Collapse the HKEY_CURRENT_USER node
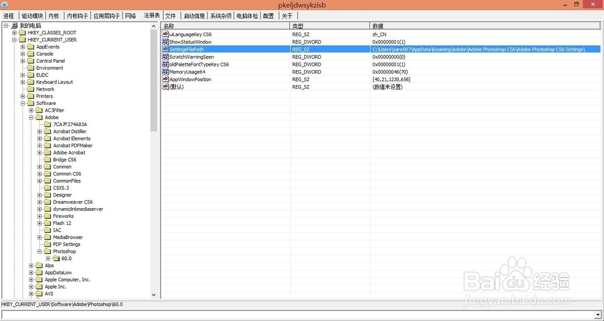Screen dimensions: 604x321 [x=14, y=40]
